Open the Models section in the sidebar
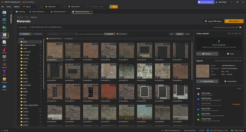This screenshot has width=246, height=132. pos(4,43)
